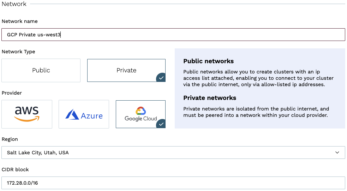Click the "Network Type" section label
The width and height of the screenshot is (347, 191).
point(18,52)
